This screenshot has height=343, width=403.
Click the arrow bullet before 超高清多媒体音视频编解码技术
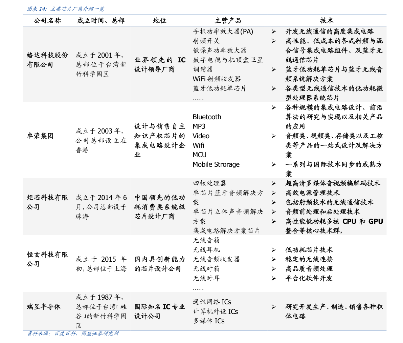tap(273, 183)
